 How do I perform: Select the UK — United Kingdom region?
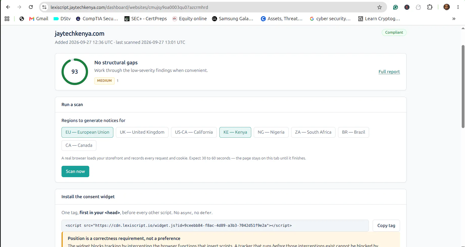[142, 132]
